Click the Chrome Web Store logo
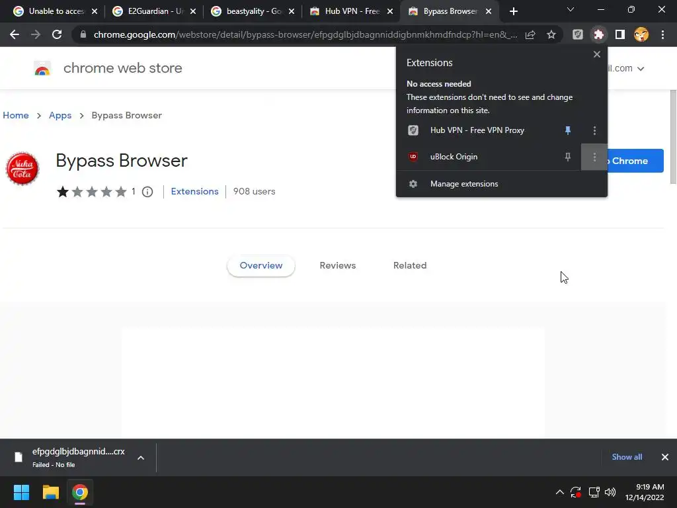 [42, 68]
